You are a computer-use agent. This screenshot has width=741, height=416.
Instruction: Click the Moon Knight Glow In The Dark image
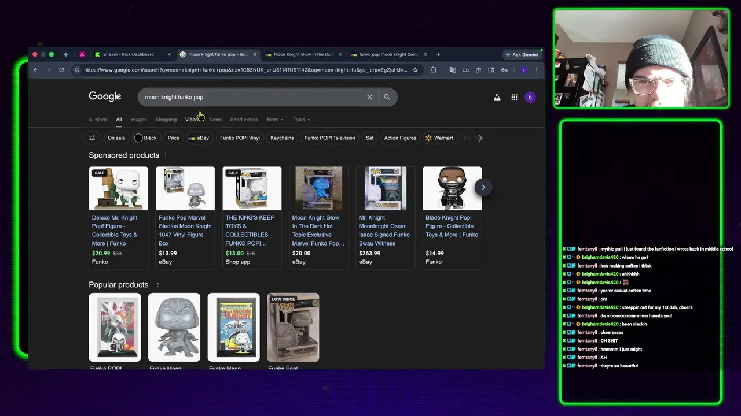click(318, 188)
